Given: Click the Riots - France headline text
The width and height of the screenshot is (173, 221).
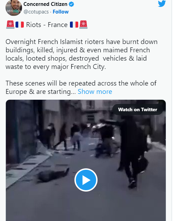Looking at the screenshot, I should click(47, 25).
